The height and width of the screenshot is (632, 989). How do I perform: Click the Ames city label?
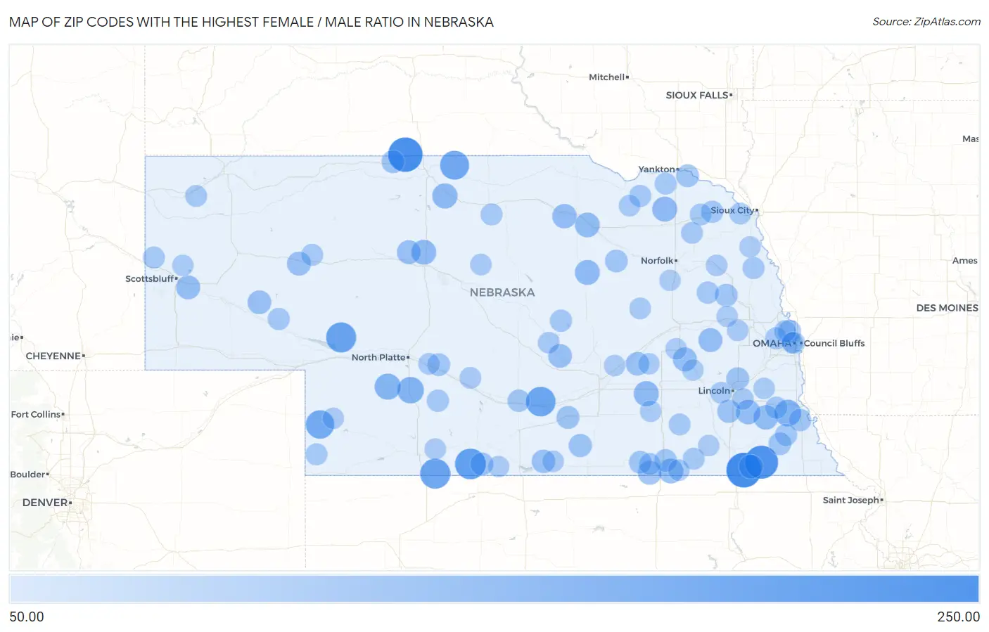click(965, 260)
